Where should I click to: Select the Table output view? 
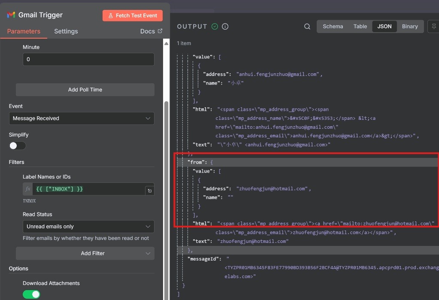pyautogui.click(x=360, y=27)
